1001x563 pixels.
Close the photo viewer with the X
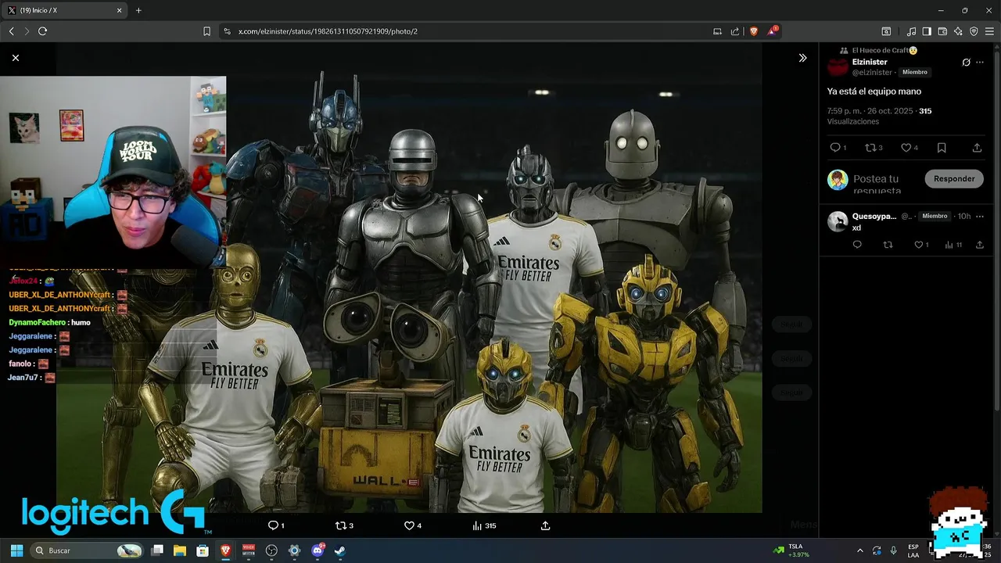(x=16, y=58)
